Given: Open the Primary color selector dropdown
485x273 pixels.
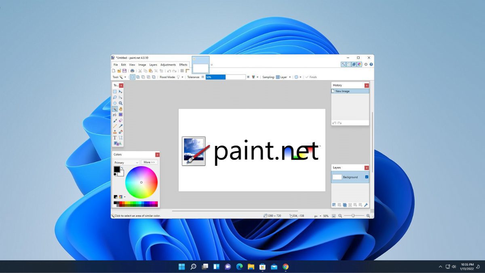Looking at the screenshot, I should (126, 163).
